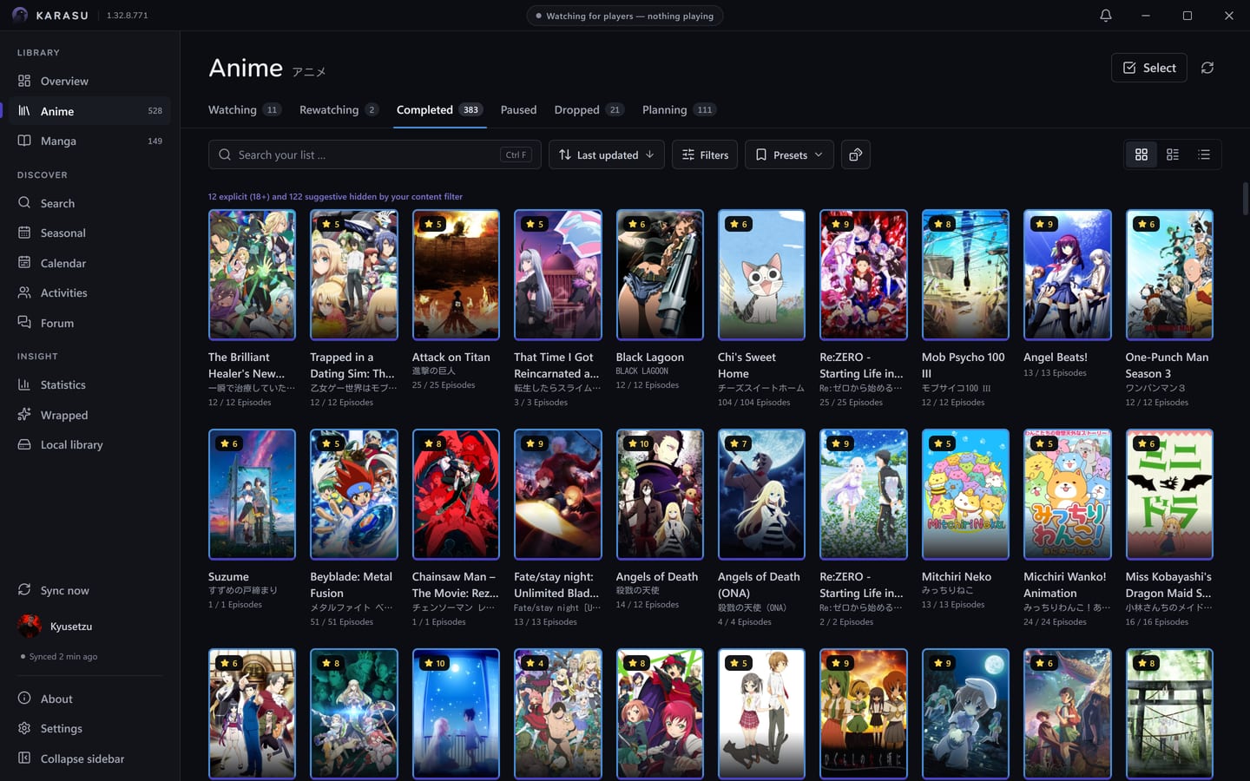View the Statistics page

tap(89, 384)
